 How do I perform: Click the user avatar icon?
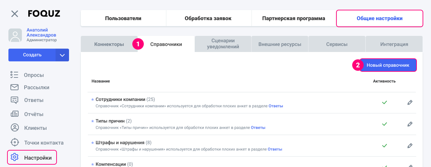[15, 35]
